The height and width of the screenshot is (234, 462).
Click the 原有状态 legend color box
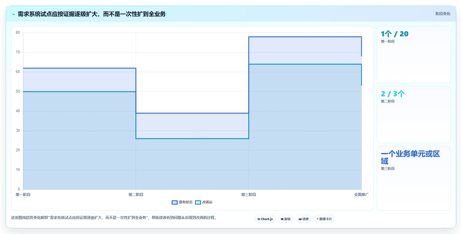tap(175, 202)
